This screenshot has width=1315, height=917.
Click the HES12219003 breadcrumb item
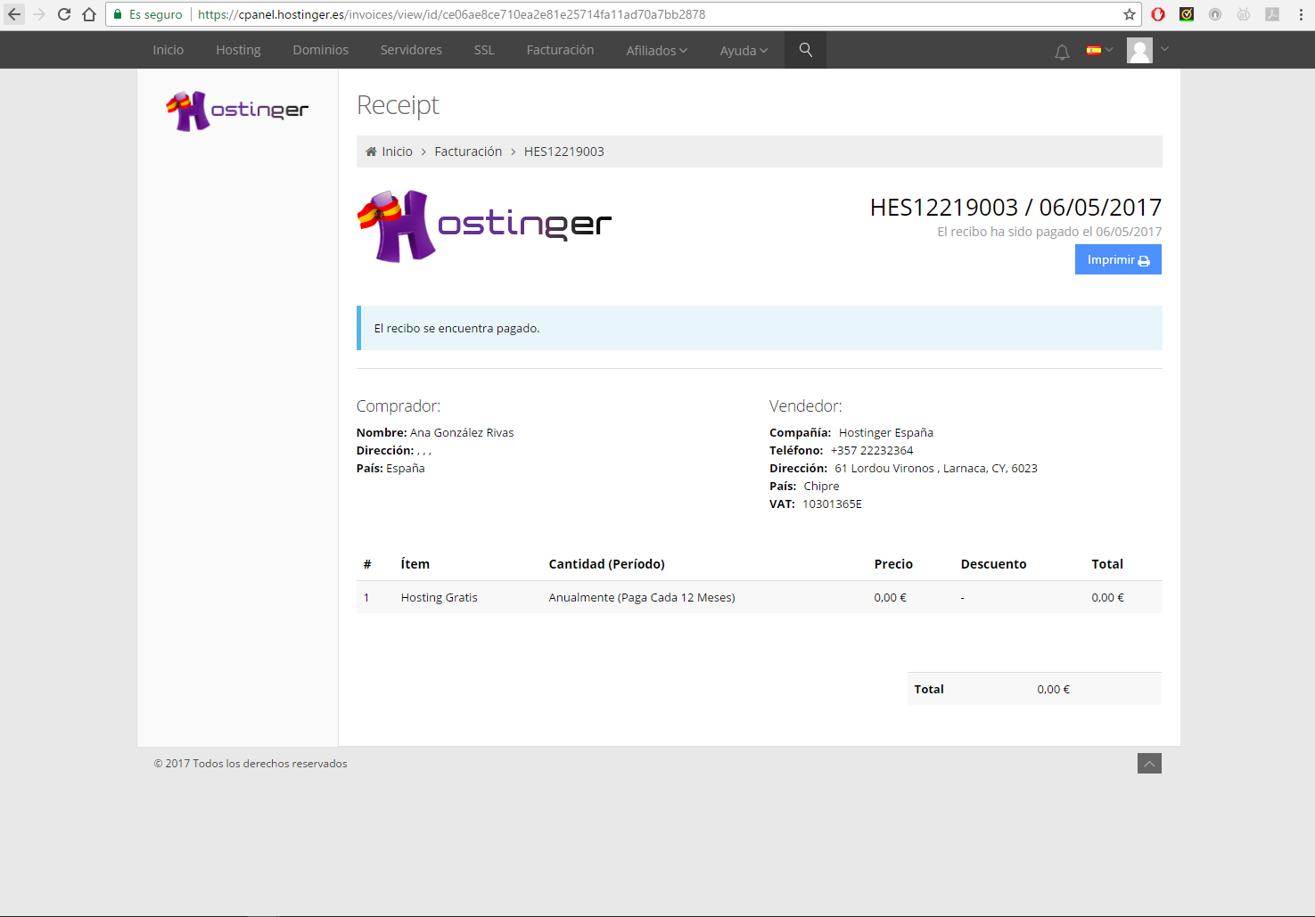coord(564,151)
